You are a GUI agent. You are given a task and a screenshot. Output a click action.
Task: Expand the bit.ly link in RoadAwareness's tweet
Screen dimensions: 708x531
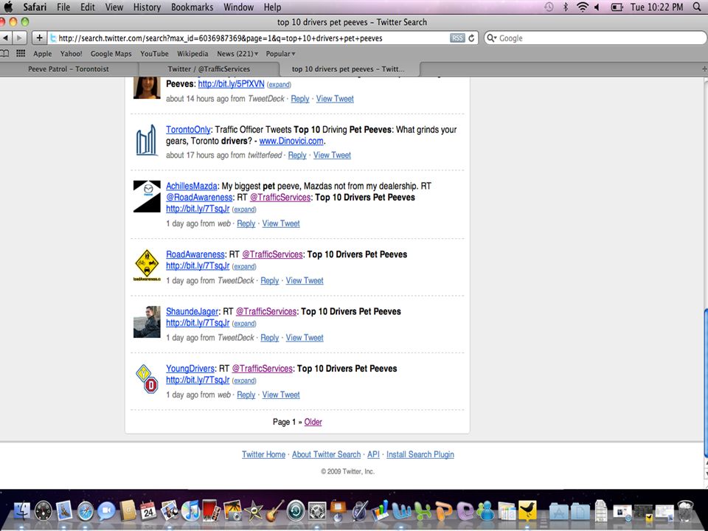point(244,266)
